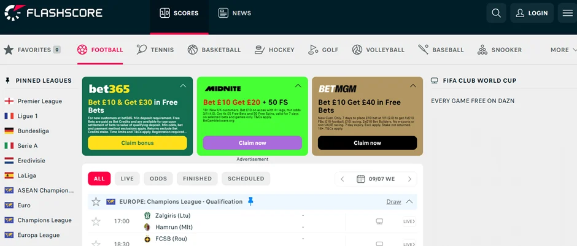Screen dimensions: 577x246
Task: Expand the MORE sports dropdown
Action: (563, 50)
